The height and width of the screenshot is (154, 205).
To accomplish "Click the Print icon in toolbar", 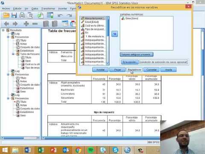I will click(x=22, y=15).
